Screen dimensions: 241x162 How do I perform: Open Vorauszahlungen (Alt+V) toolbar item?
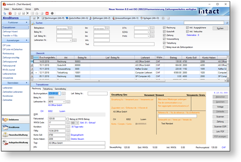tap(125, 18)
